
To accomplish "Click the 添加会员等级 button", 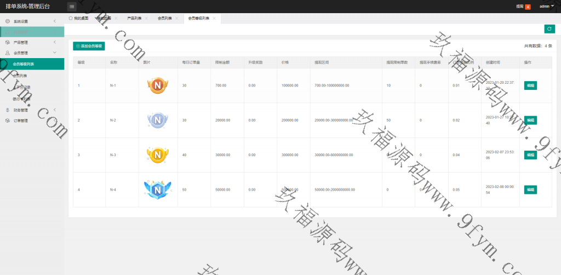I will [x=89, y=46].
